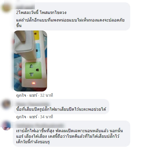This screenshot has height=147, width=141.
Task: Open the 34 นาที timestamp link
Action: tap(47, 117)
